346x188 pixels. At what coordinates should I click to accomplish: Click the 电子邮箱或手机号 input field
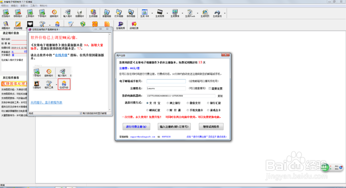coord(166,81)
